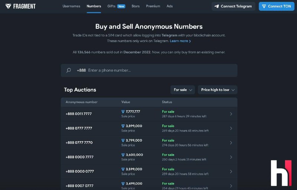Click the Status column header
This screenshot has width=297, height=190.
pos(167,102)
